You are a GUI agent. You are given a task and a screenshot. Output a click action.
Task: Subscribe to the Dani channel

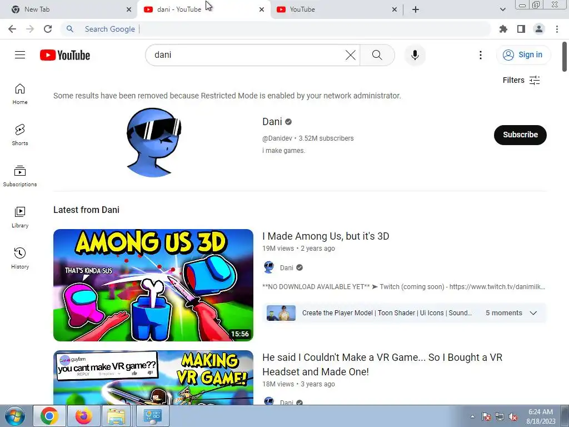coord(520,135)
